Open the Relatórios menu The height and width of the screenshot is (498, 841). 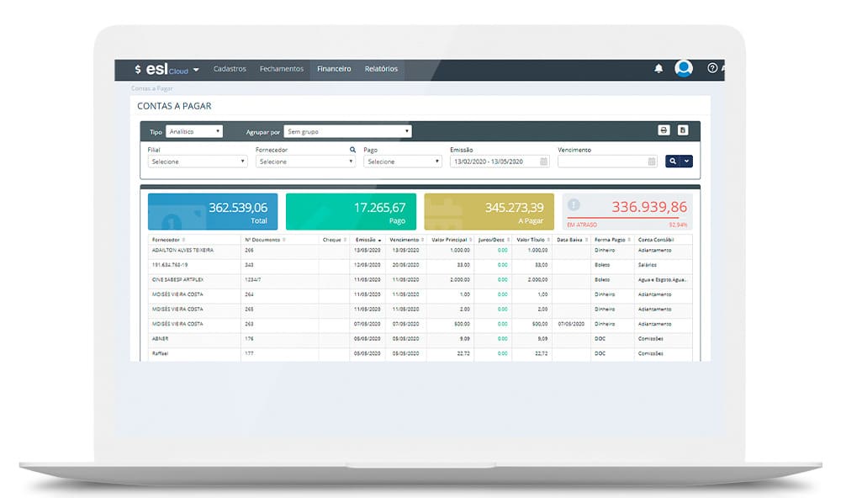point(381,69)
